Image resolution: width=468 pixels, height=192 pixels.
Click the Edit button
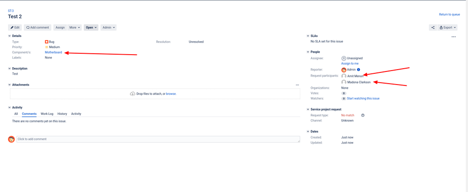tap(15, 28)
